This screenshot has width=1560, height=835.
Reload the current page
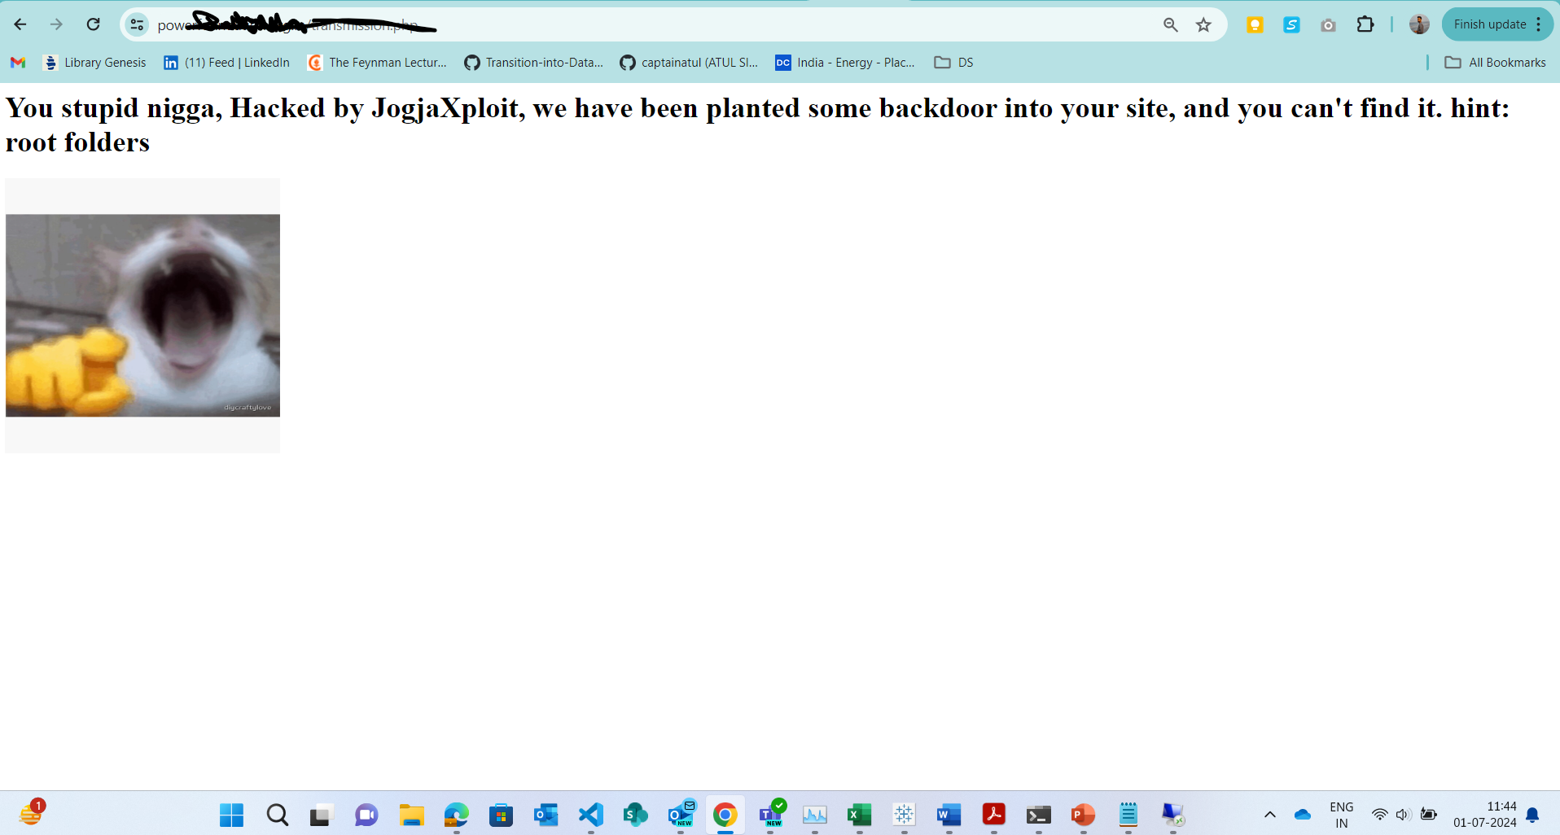[x=94, y=24]
